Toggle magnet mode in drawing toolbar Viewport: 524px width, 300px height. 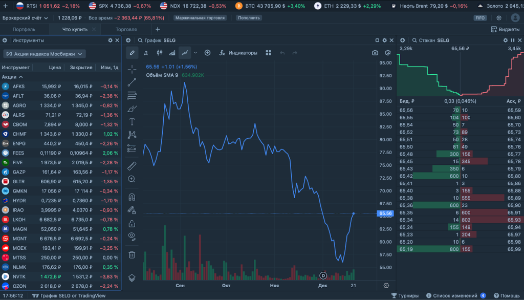click(x=132, y=197)
